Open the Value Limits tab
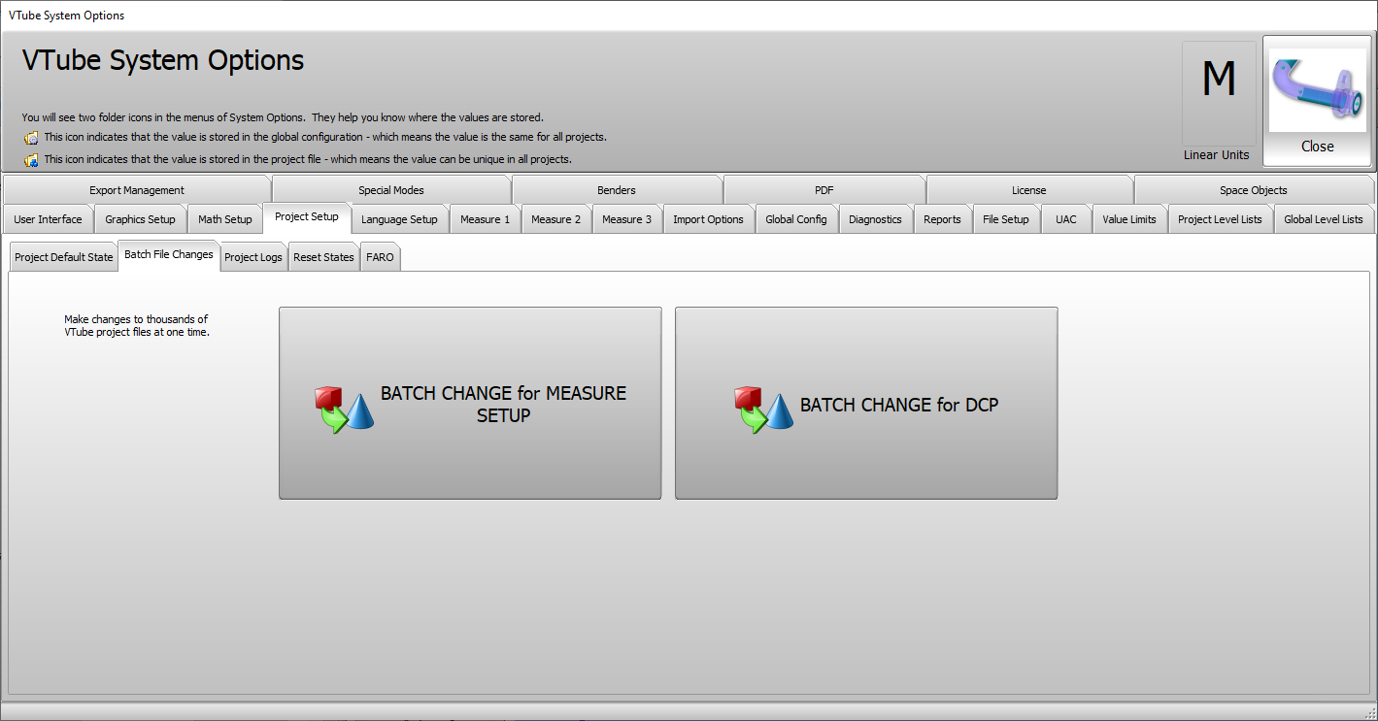 pyautogui.click(x=1129, y=219)
